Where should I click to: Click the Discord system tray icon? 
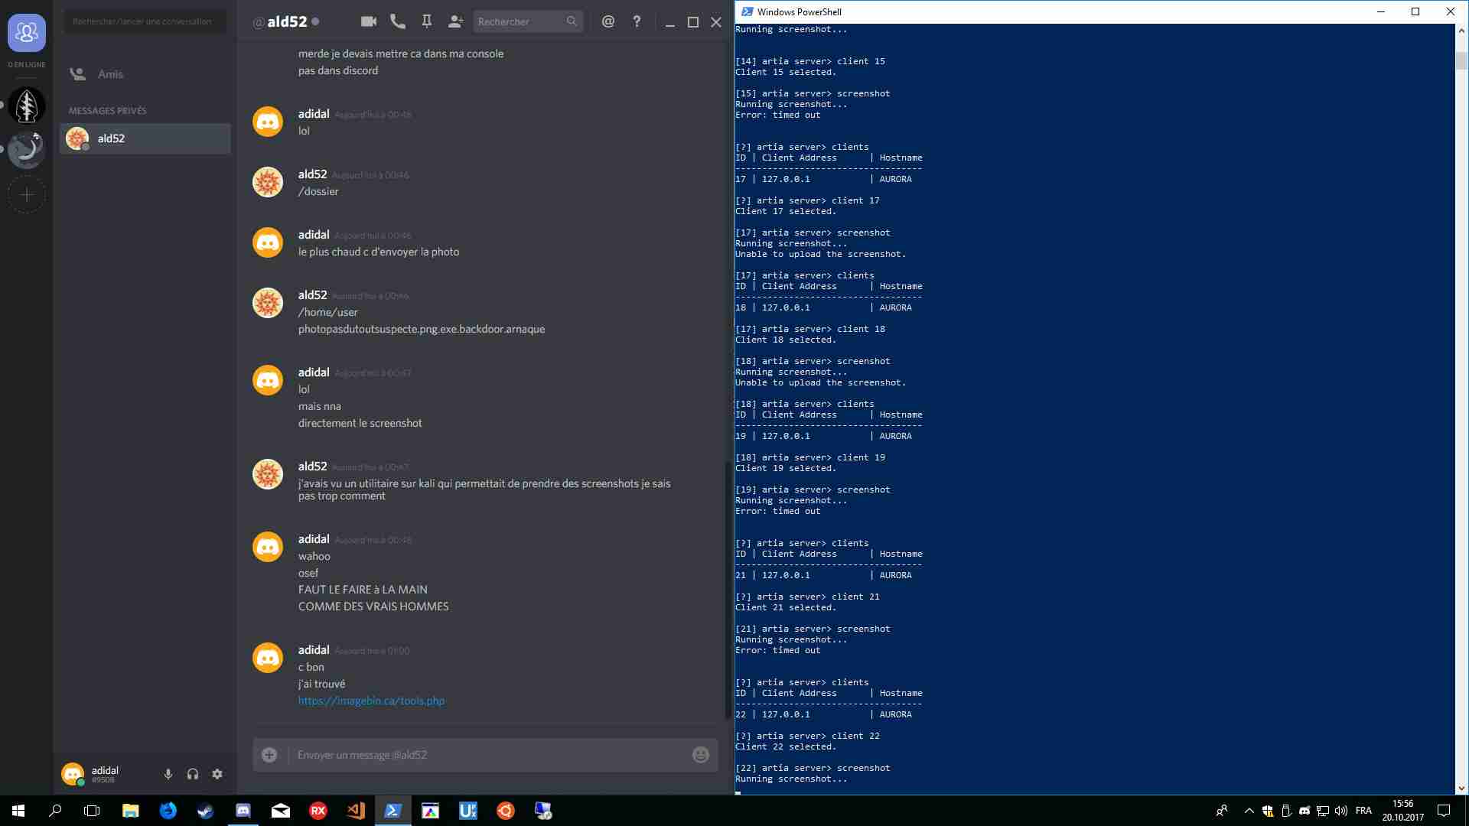1305,811
